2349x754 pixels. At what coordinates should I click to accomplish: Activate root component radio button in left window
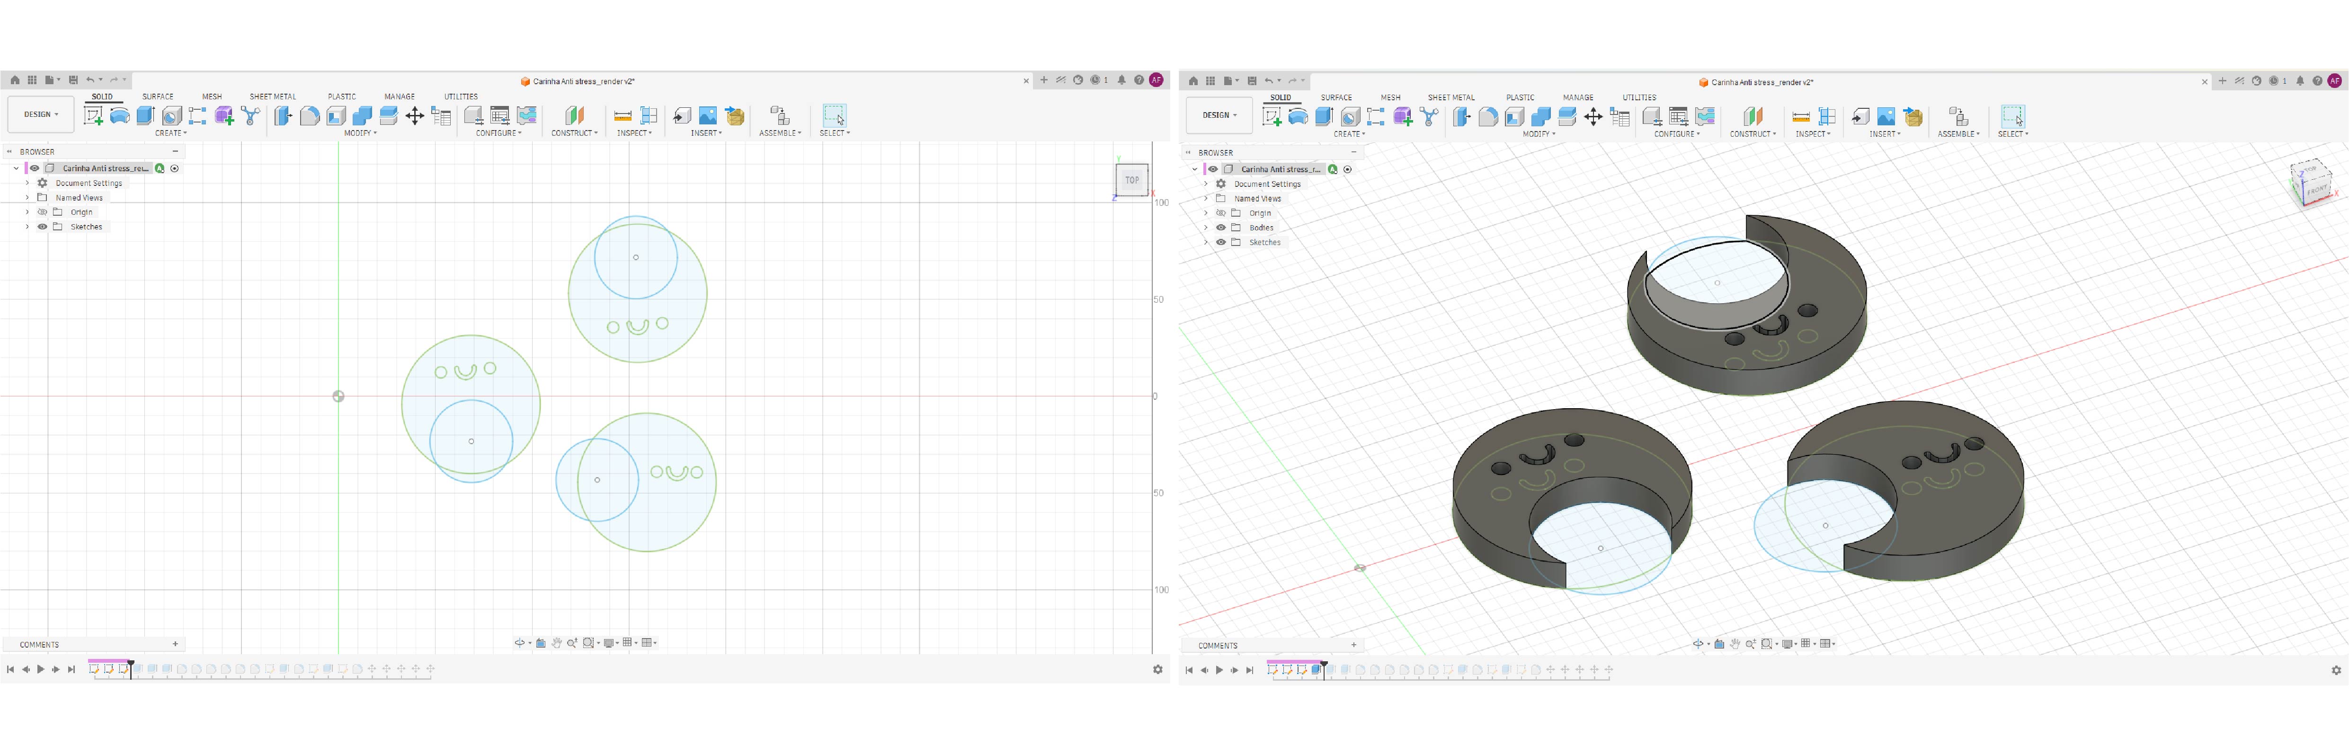coord(175,168)
